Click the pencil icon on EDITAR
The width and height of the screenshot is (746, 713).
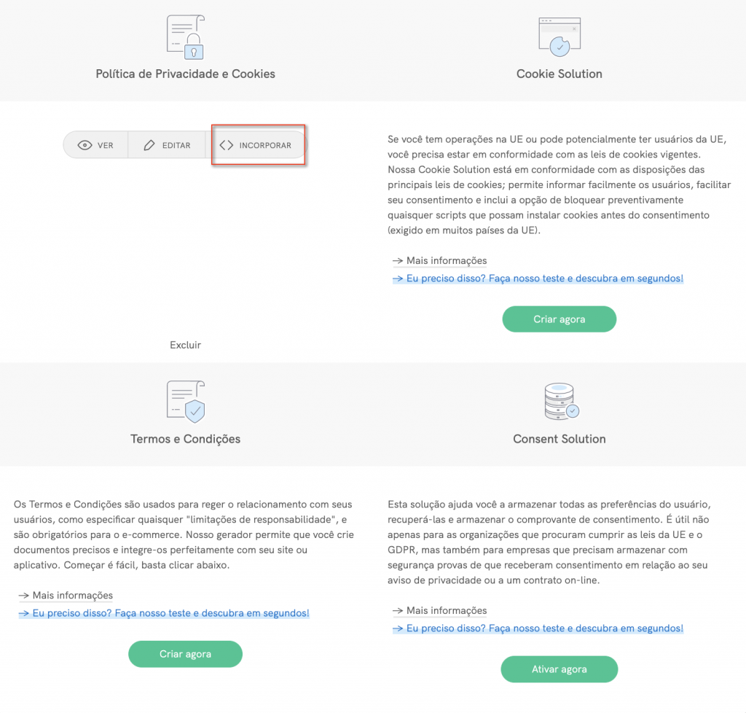pos(149,145)
